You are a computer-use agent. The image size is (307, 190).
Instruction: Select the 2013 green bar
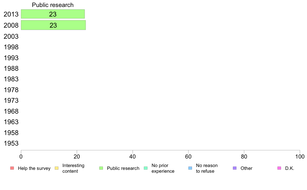coord(53,14)
